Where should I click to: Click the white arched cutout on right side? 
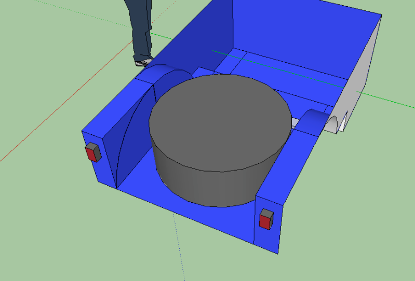click(x=338, y=123)
